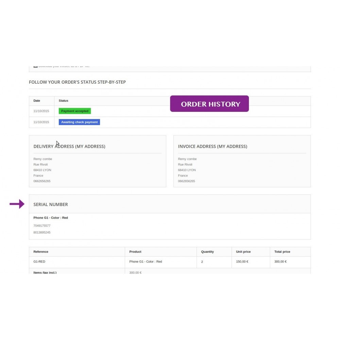Select quantity value 2 in product row
The height and width of the screenshot is (340, 340).
click(202, 262)
